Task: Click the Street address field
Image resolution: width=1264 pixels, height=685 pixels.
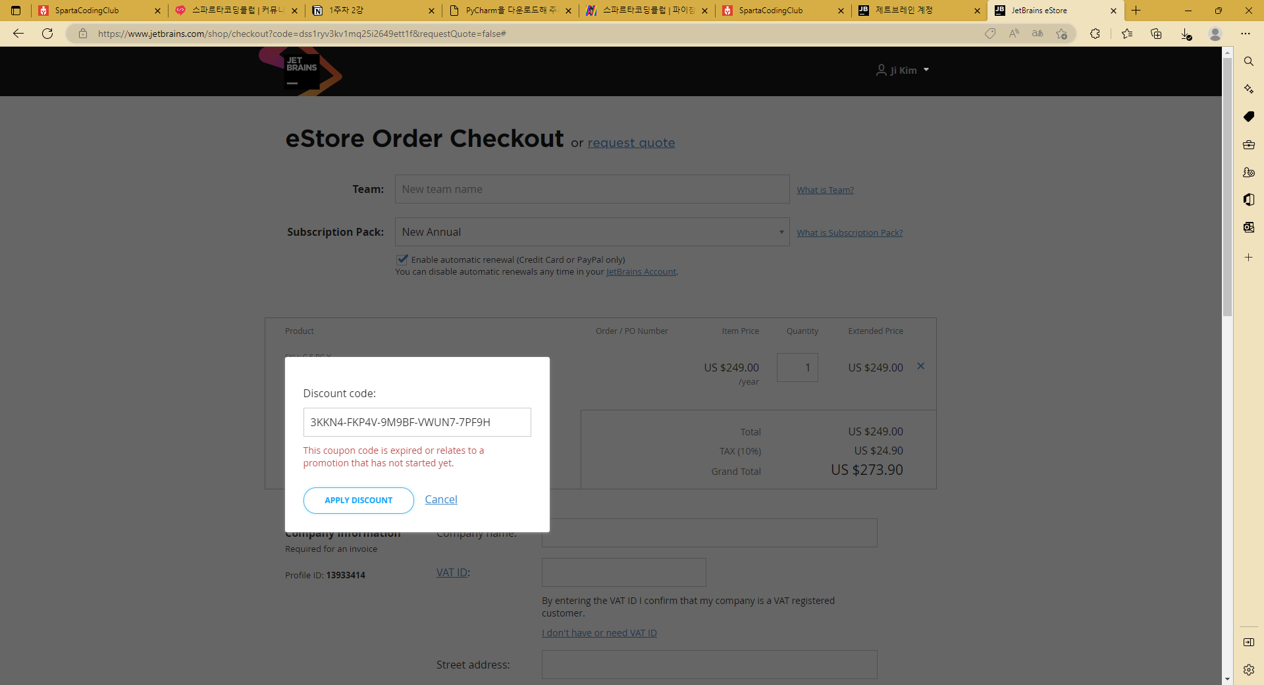Action: coord(710,665)
